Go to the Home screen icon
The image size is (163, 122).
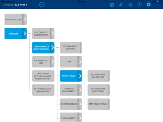[112, 5]
